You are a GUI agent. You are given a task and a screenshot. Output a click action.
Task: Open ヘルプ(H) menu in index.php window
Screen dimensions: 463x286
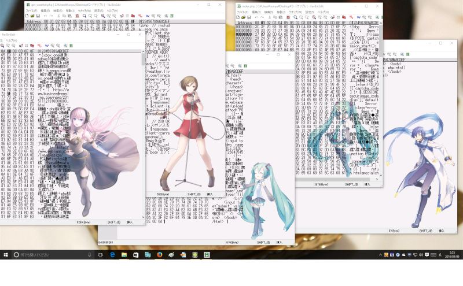pyautogui.click(x=323, y=12)
